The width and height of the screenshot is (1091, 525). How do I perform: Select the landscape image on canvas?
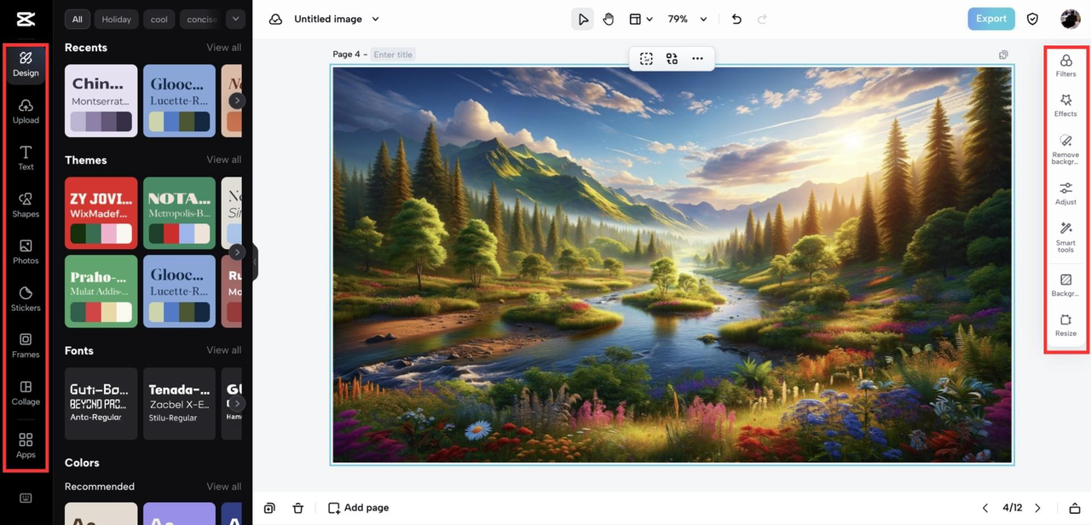tap(672, 265)
